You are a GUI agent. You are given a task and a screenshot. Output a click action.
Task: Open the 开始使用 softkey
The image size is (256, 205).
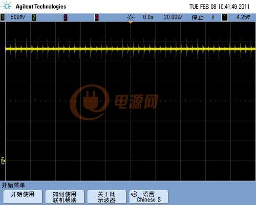[x=23, y=197]
